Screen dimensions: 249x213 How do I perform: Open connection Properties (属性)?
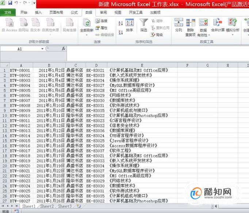click(101, 28)
